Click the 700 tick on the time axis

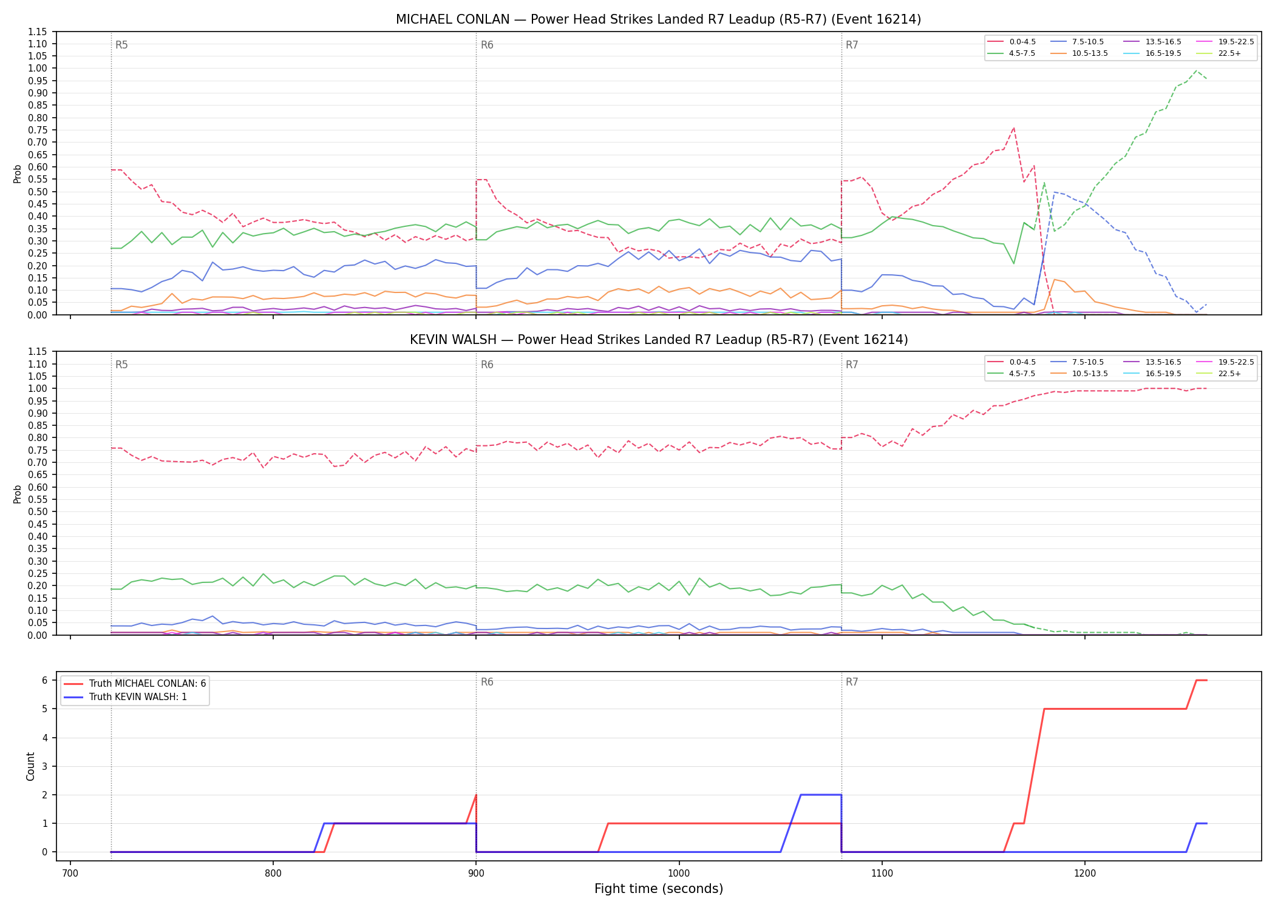[70, 873]
